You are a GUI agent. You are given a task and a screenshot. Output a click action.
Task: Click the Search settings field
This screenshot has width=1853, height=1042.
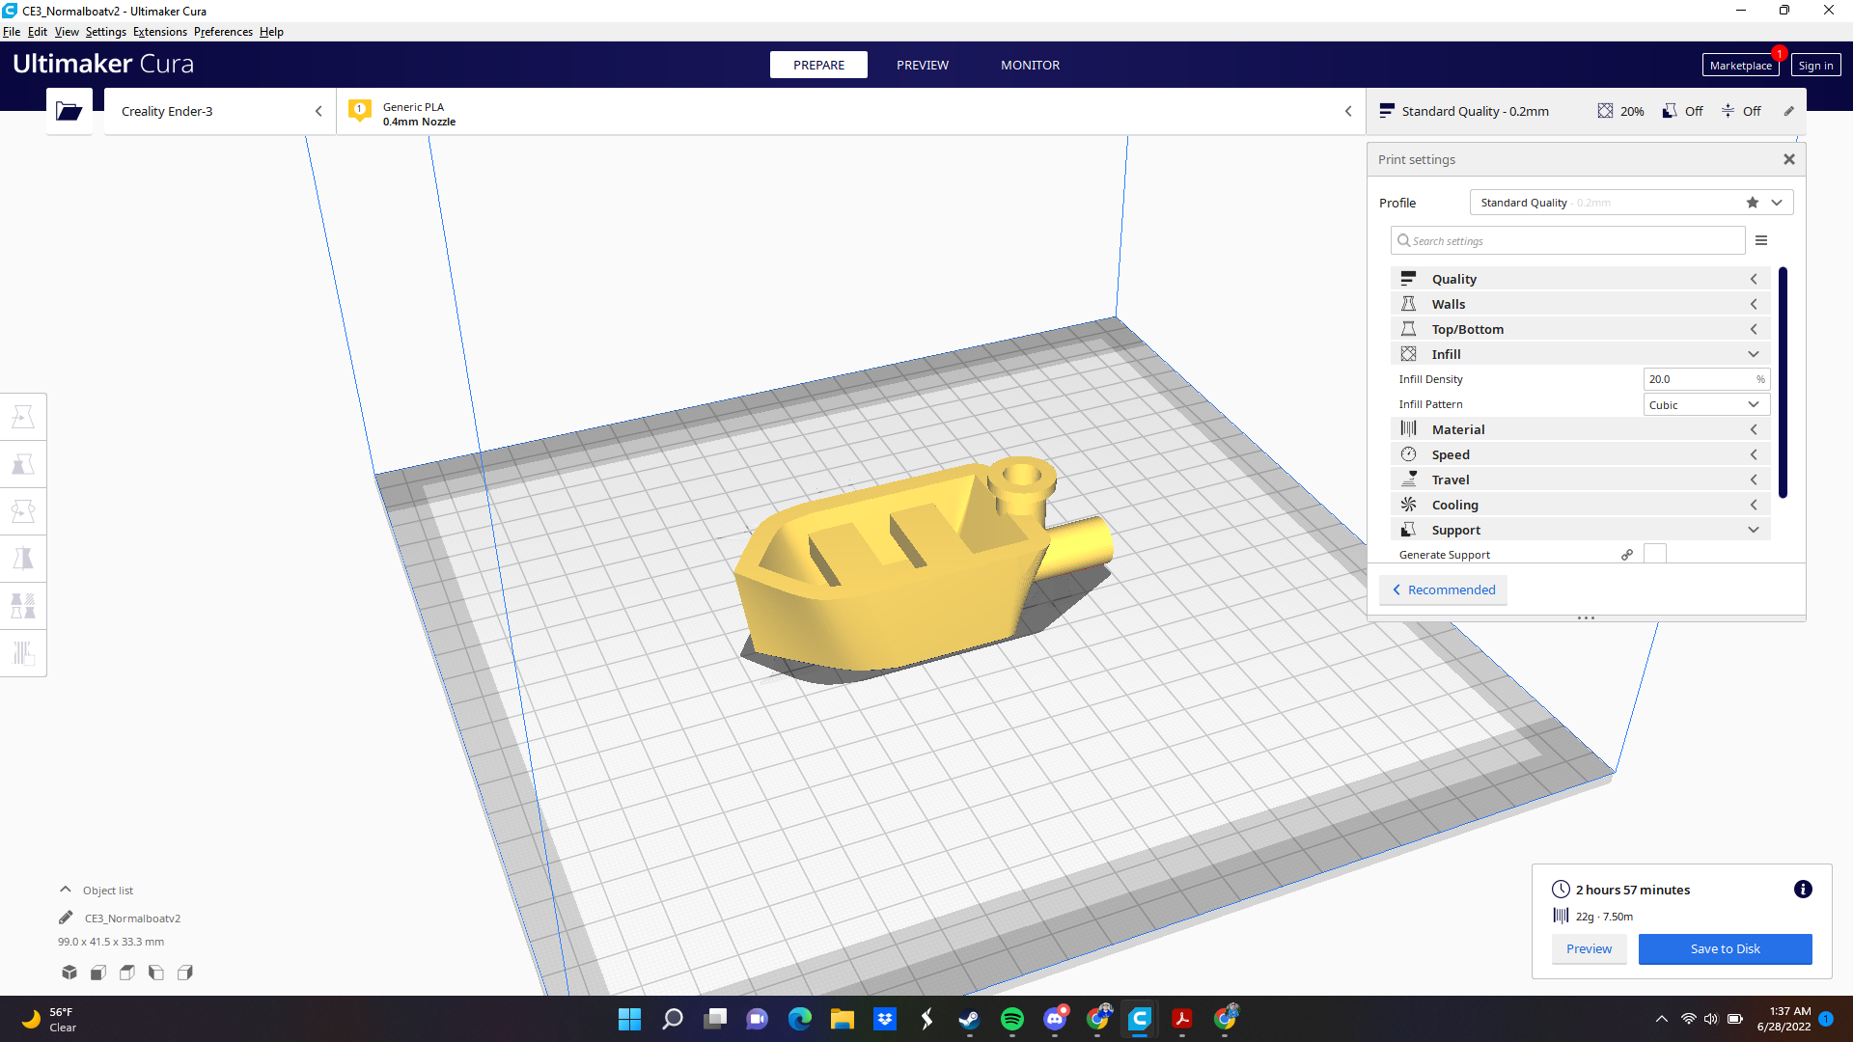tap(1568, 240)
